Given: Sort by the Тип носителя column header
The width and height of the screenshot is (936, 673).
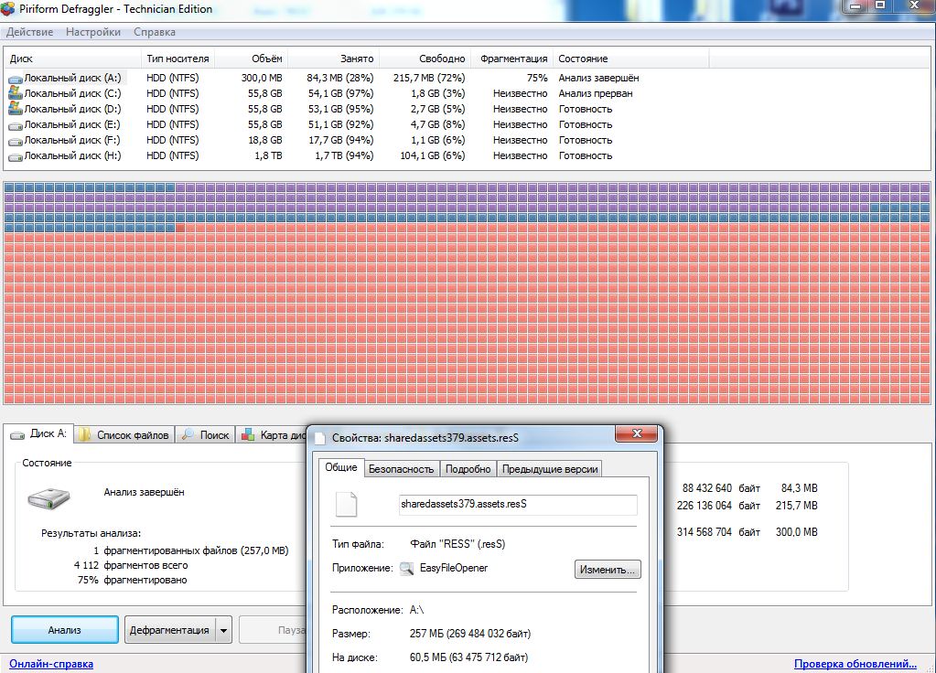Looking at the screenshot, I should click(x=178, y=59).
